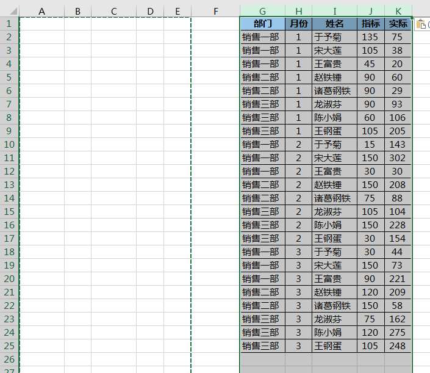The height and width of the screenshot is (373, 430).
Task: Select 实际 cell 302 in row 11
Action: point(398,158)
